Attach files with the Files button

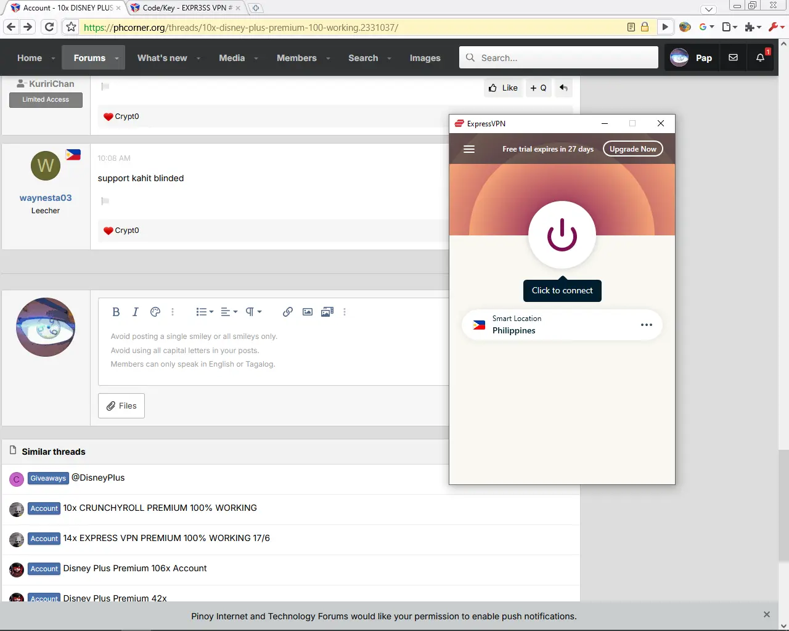pyautogui.click(x=121, y=405)
